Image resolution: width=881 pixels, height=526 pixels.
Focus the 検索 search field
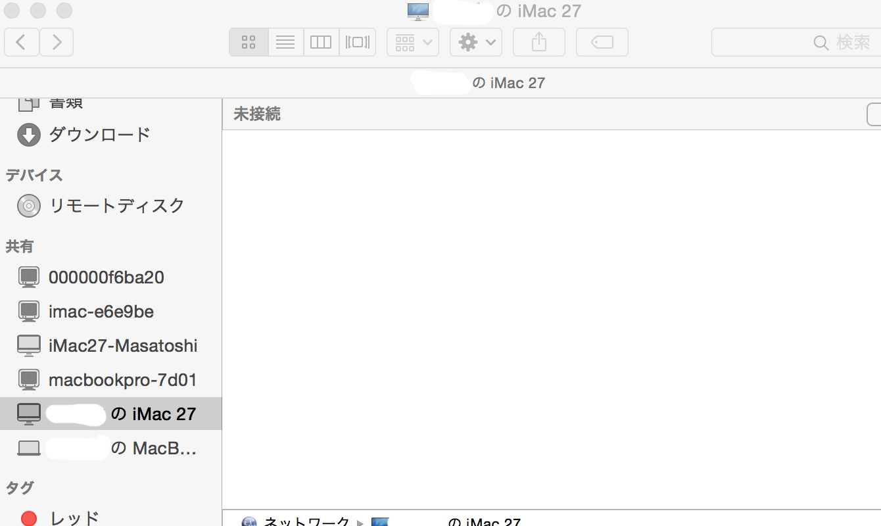click(796, 42)
